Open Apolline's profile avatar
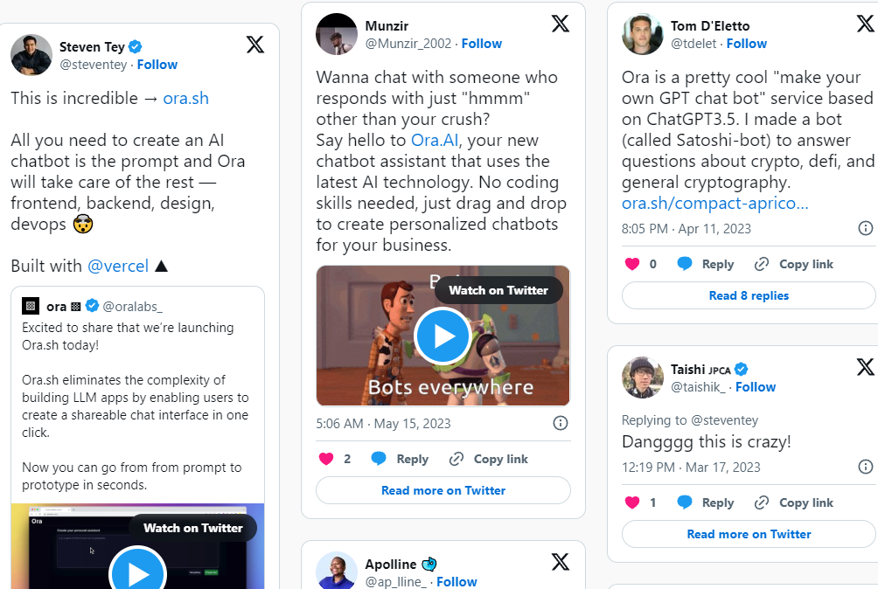 click(x=337, y=571)
